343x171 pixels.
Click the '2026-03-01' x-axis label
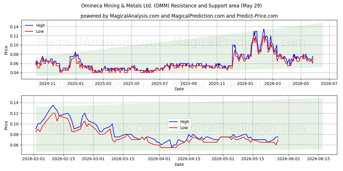coord(93,159)
